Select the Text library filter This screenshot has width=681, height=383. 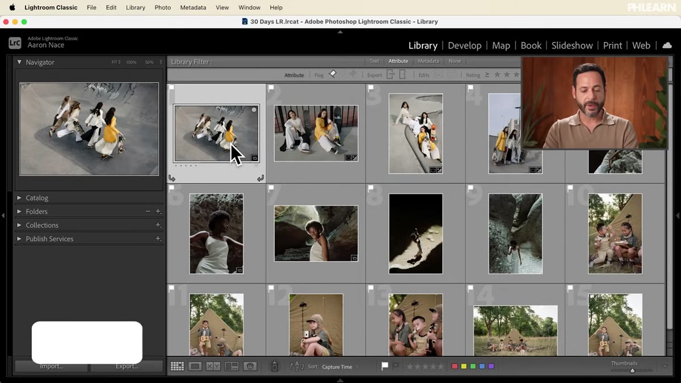(375, 61)
